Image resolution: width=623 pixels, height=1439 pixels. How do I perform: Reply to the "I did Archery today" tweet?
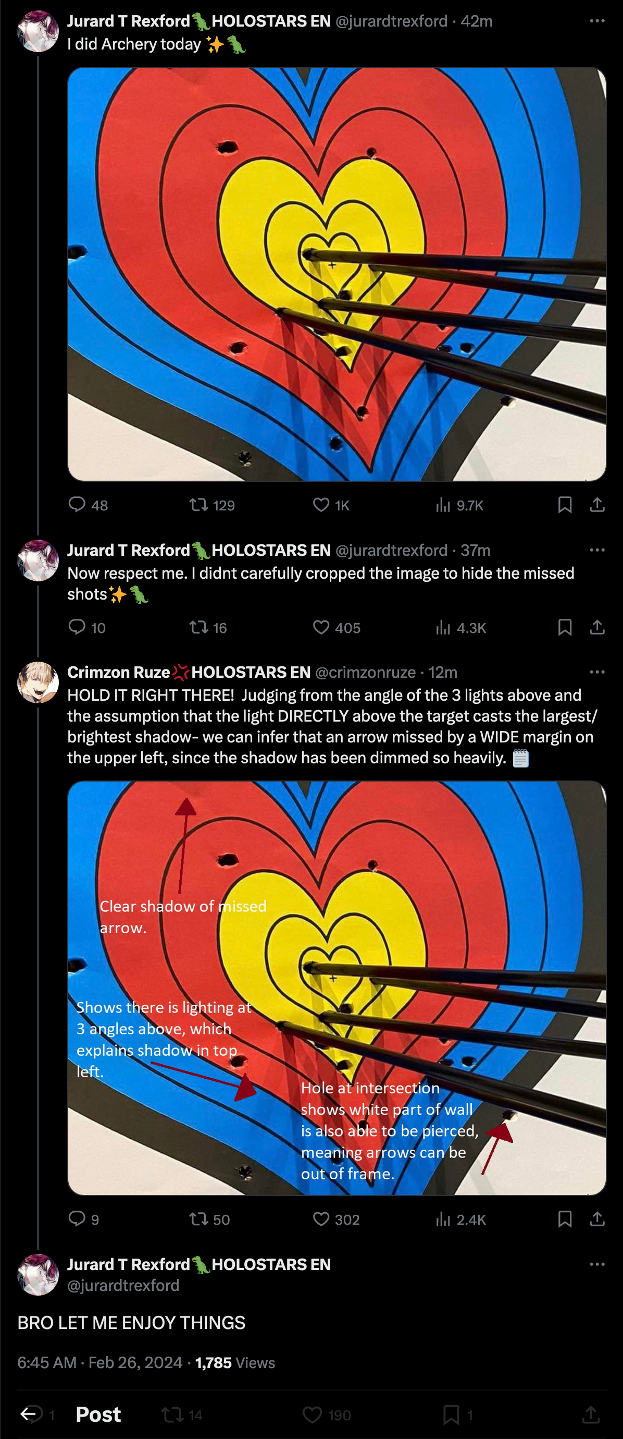point(77,505)
